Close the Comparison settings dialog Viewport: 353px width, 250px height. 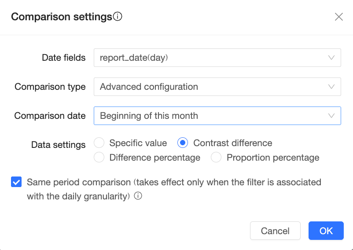click(x=338, y=17)
